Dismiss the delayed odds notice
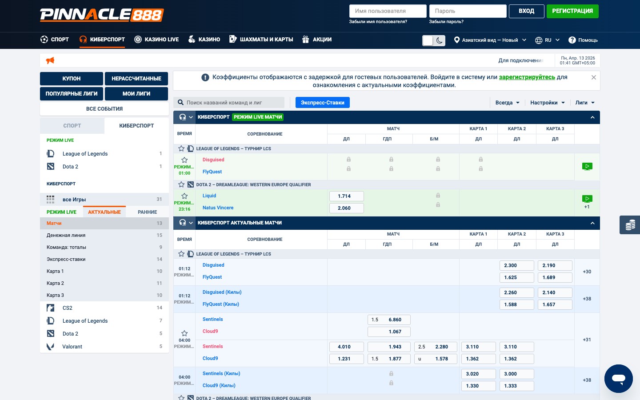Image resolution: width=640 pixels, height=400 pixels. 593,77
